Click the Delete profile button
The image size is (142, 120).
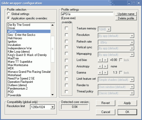pyautogui.click(x=126, y=18)
